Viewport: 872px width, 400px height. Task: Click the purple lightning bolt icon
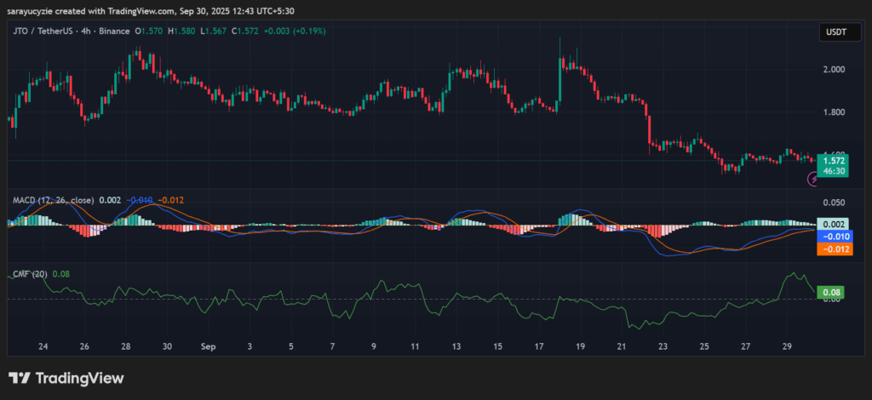click(813, 179)
